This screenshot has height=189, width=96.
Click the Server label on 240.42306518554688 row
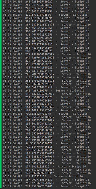(66, 183)
